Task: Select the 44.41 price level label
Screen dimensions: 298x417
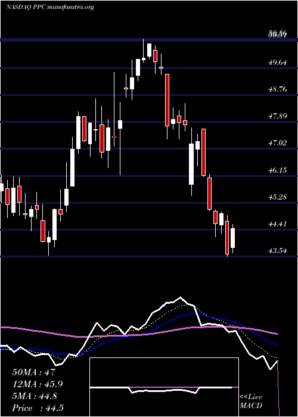Action: (x=278, y=224)
